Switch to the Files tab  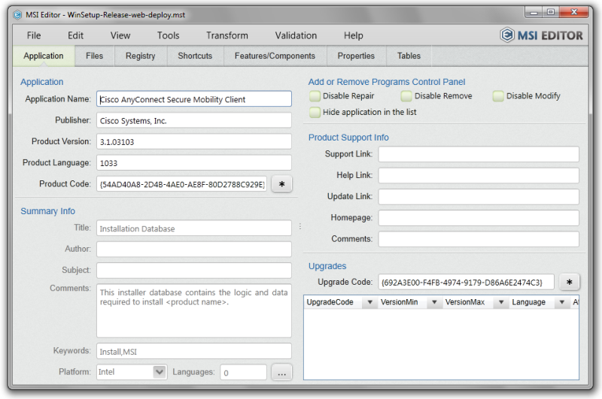[x=95, y=56]
